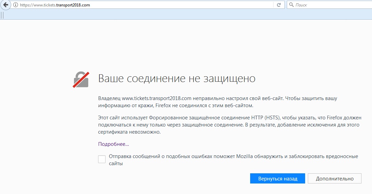The width and height of the screenshot is (372, 194).
Task: Open the 'Подробнее…' link
Action: coord(113,144)
